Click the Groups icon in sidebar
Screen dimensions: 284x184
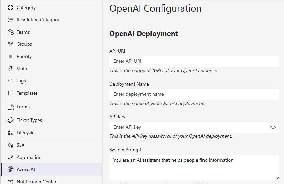11,44
